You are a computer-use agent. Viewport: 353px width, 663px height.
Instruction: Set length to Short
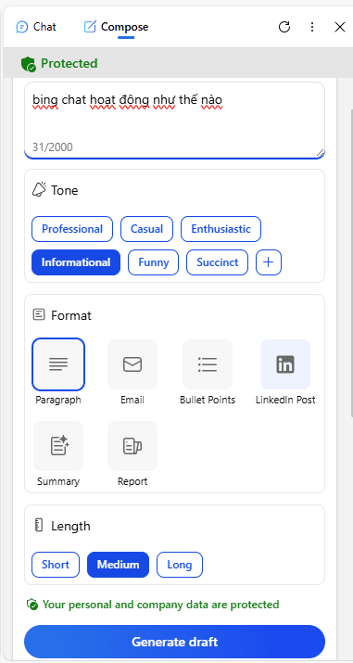(56, 565)
